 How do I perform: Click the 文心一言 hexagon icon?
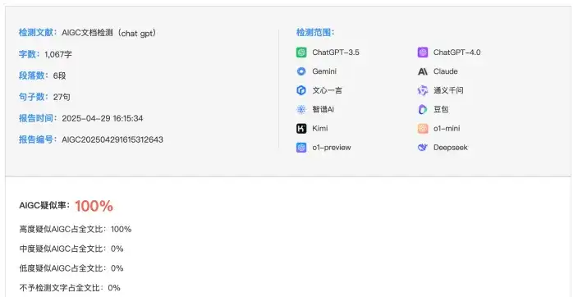[x=301, y=90]
